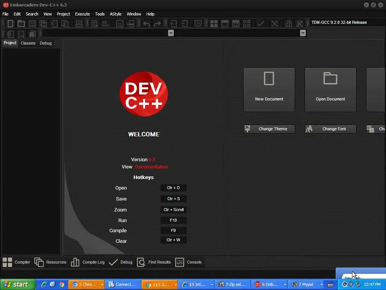The width and height of the screenshot is (386, 290).
Task: Click the Print toolbar icon
Action: [x=79, y=24]
